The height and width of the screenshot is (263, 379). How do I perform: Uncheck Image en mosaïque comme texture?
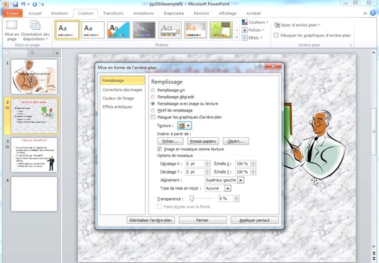[x=160, y=149]
